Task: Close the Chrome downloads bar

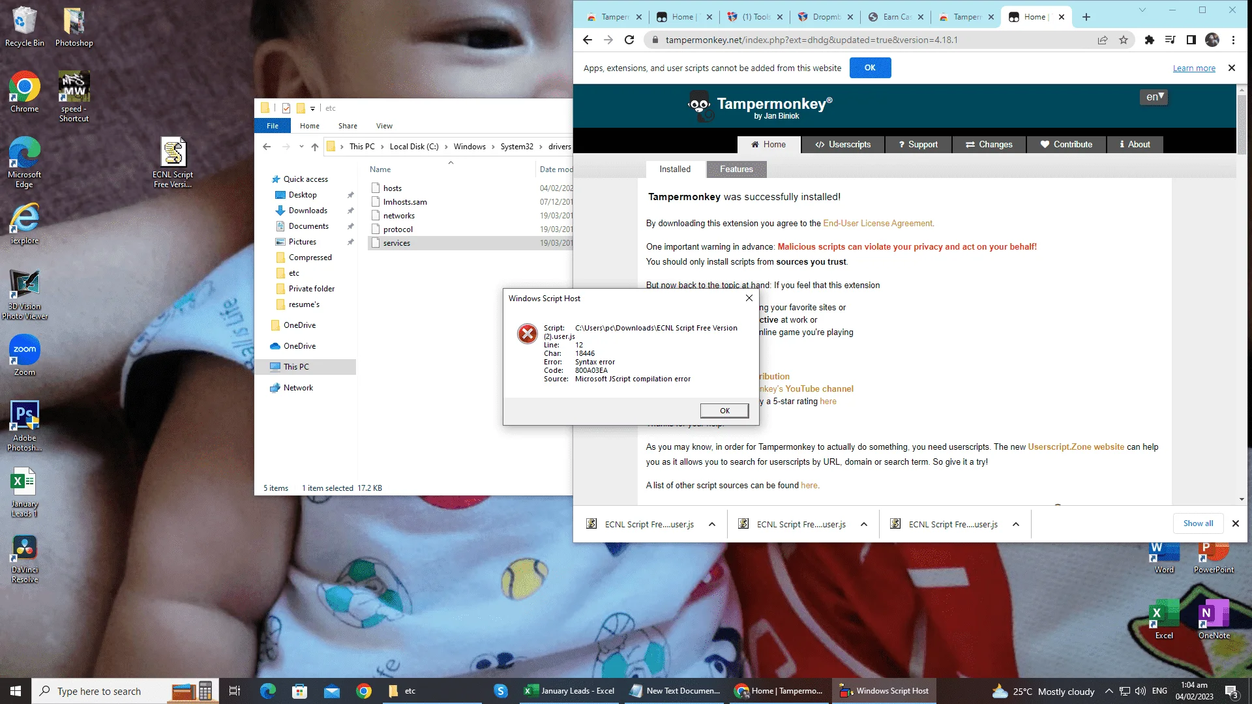Action: (x=1235, y=523)
